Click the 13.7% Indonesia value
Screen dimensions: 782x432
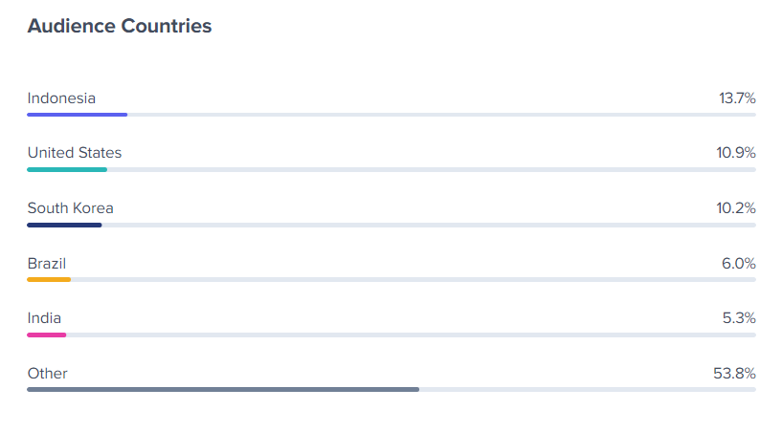737,98
